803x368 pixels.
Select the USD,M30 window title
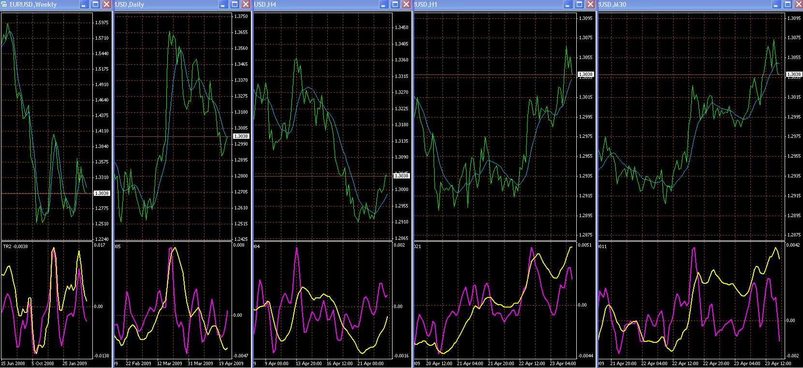point(613,4)
